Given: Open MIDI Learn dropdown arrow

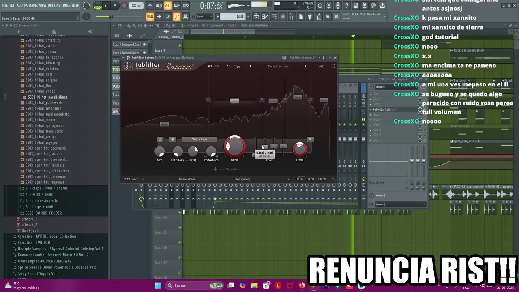Looking at the screenshot, I should [x=143, y=179].
